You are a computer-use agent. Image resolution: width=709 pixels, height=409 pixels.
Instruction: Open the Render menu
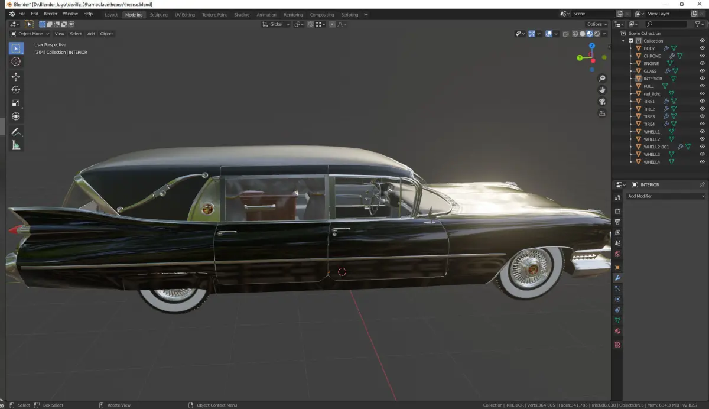pyautogui.click(x=51, y=14)
